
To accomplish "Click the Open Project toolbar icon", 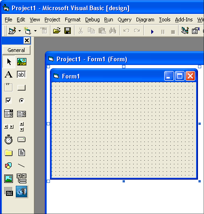I will click(x=57, y=31).
